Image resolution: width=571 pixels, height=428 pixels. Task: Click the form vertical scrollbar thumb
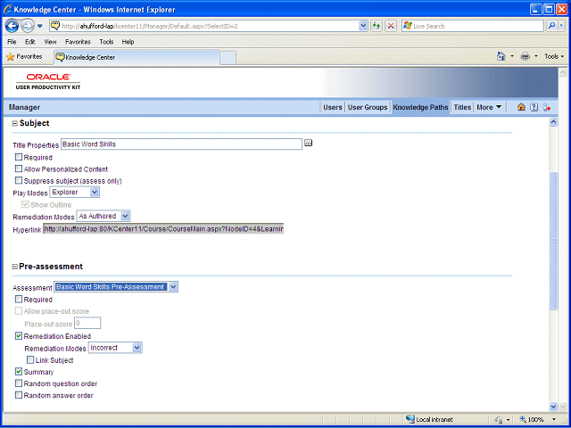pos(553,241)
